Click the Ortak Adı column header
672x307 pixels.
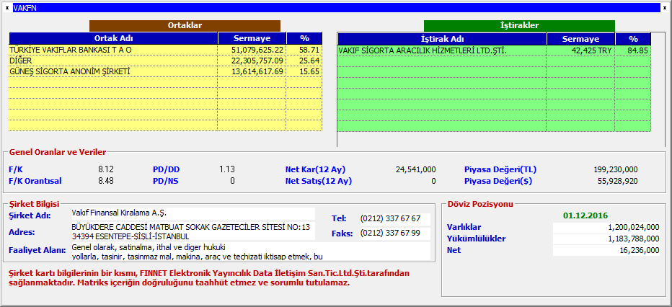pos(113,38)
